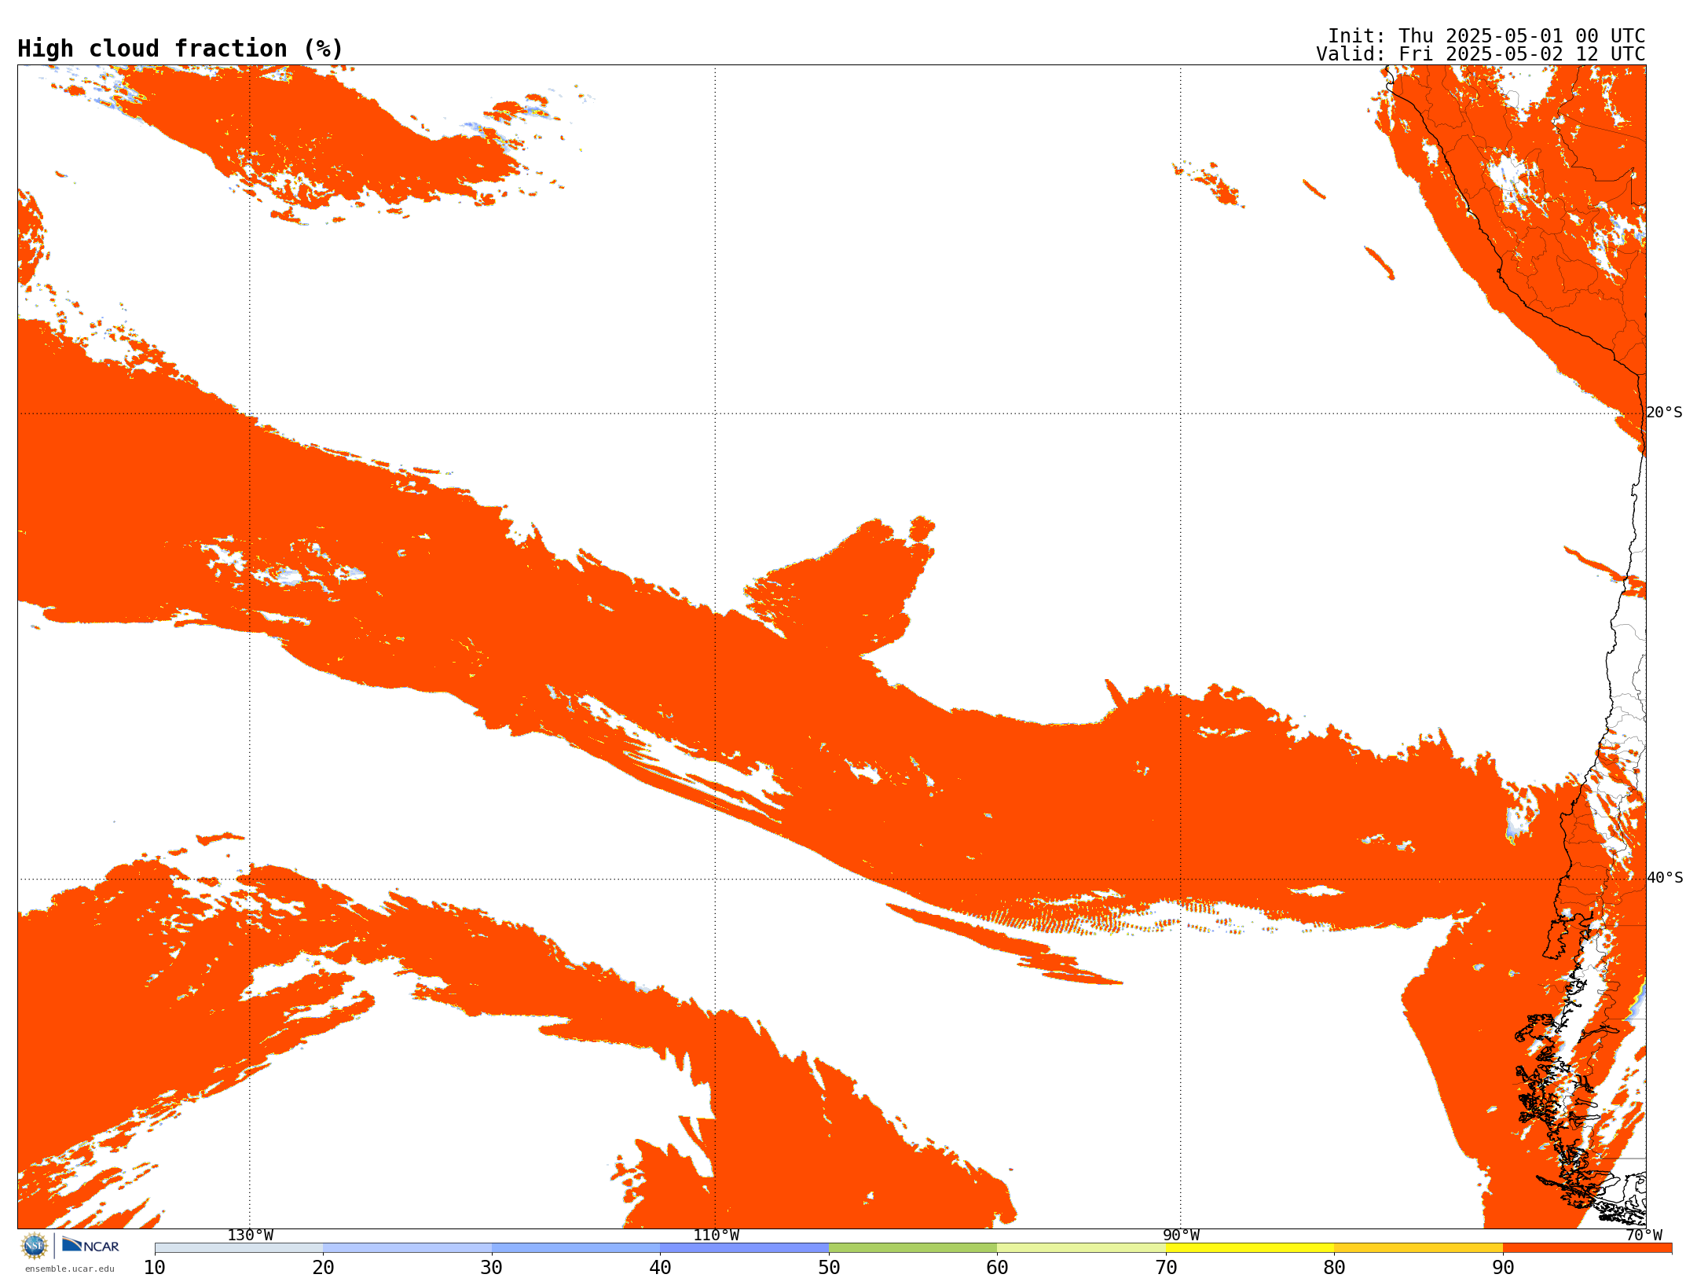The height and width of the screenshot is (1278, 1697).
Task: Click the colorbar label "40"
Action: click(660, 1268)
